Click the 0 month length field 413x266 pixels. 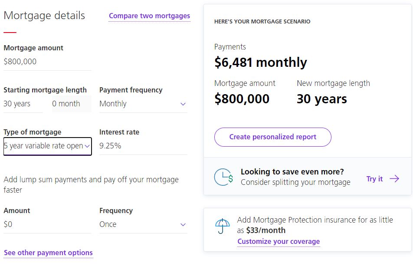72,104
